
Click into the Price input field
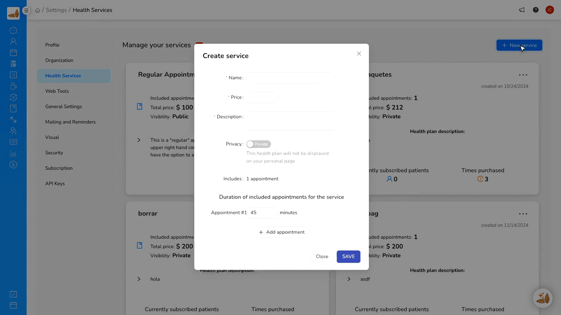262,97
